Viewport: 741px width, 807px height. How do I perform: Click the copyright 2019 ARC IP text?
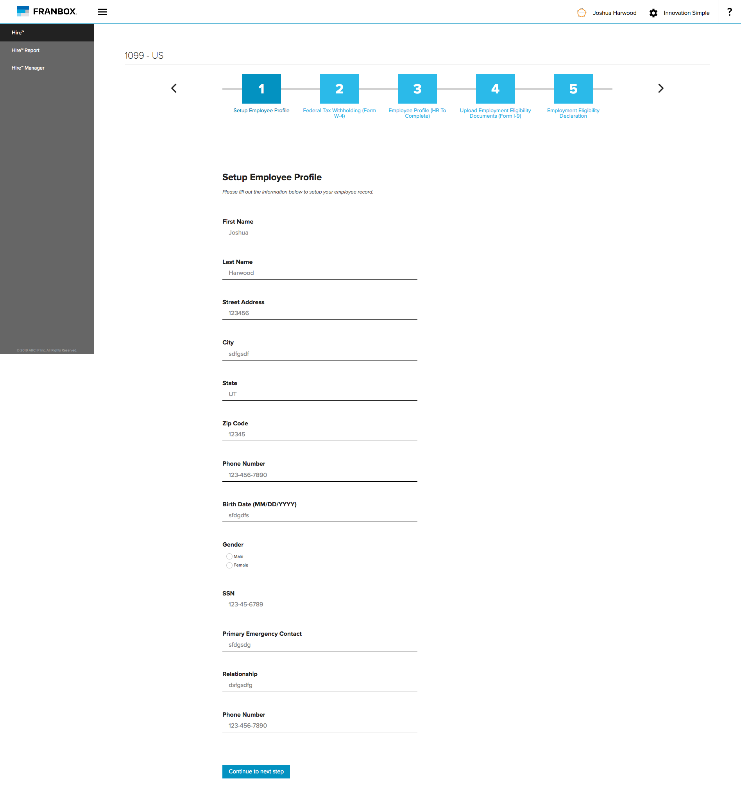pos(47,350)
